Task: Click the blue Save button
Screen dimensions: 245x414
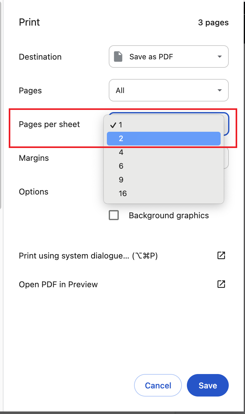Action: (208, 385)
